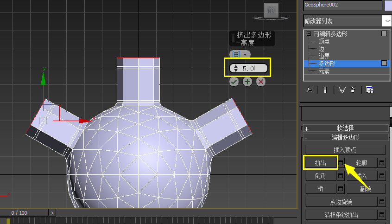The image size is (392, 224).
Task: Select the 边 sub-object level
Action: tap(321, 49)
